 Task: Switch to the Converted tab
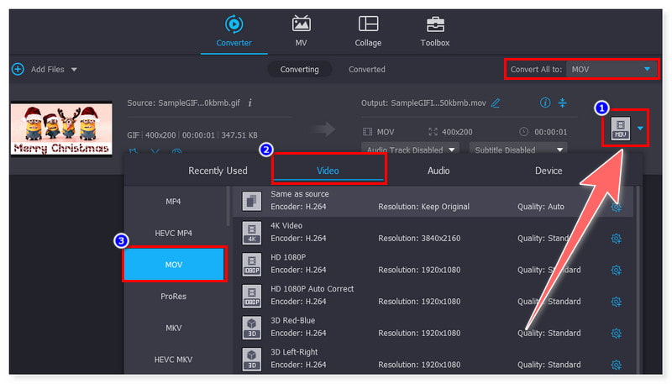[x=367, y=69]
